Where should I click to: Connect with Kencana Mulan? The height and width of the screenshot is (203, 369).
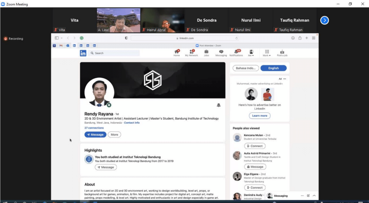coord(255,146)
